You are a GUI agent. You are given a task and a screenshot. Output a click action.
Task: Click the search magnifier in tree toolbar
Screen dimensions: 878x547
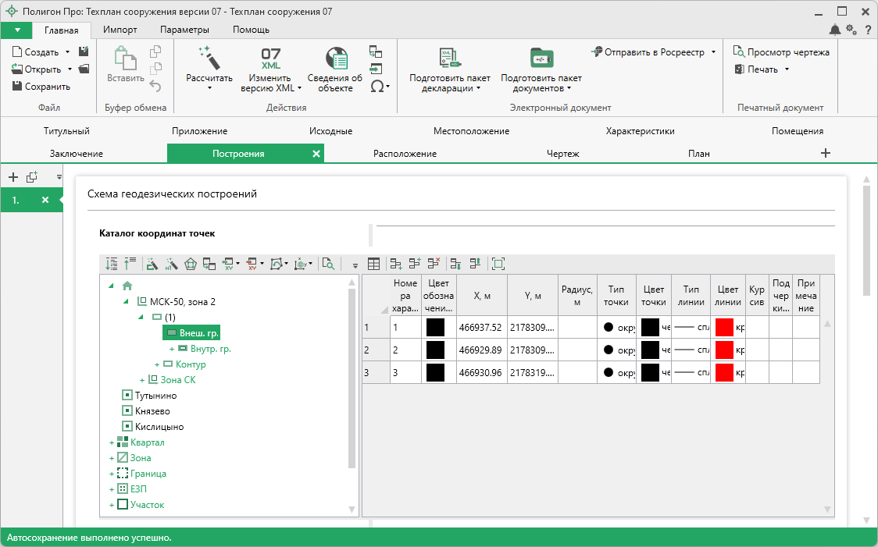tap(329, 265)
